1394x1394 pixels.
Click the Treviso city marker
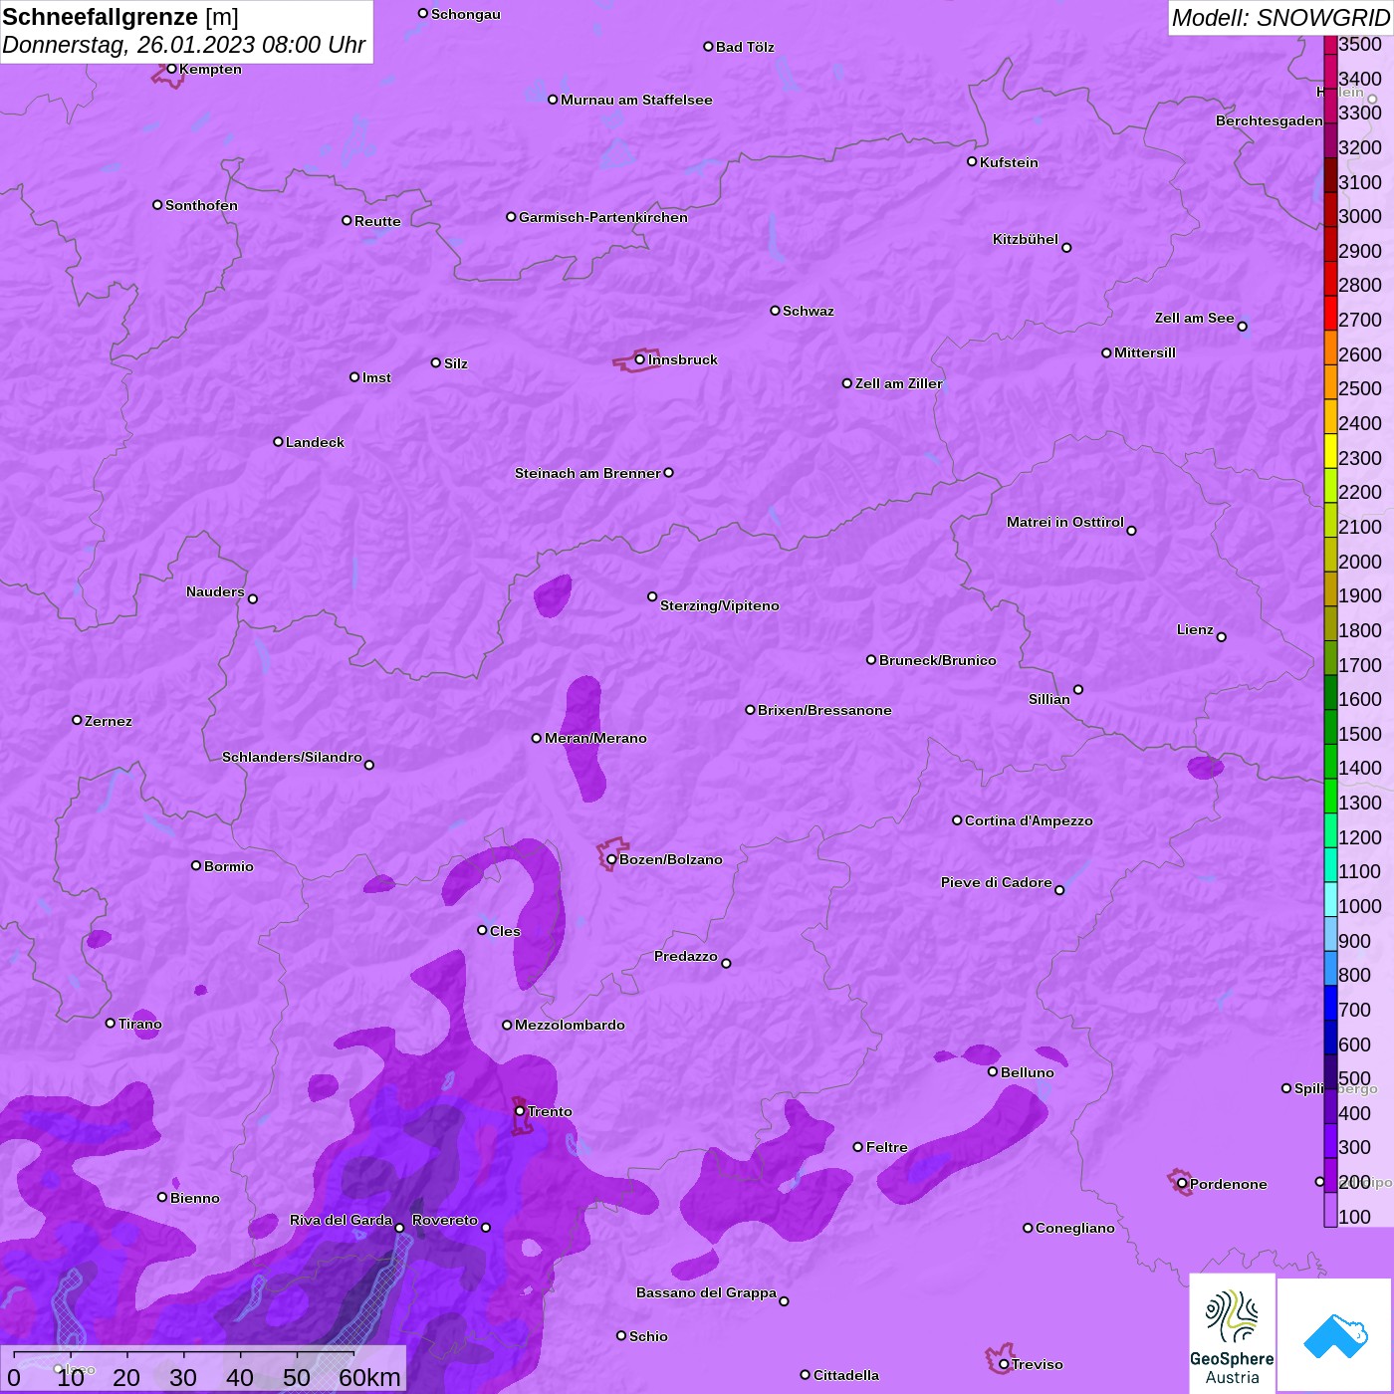(1004, 1364)
